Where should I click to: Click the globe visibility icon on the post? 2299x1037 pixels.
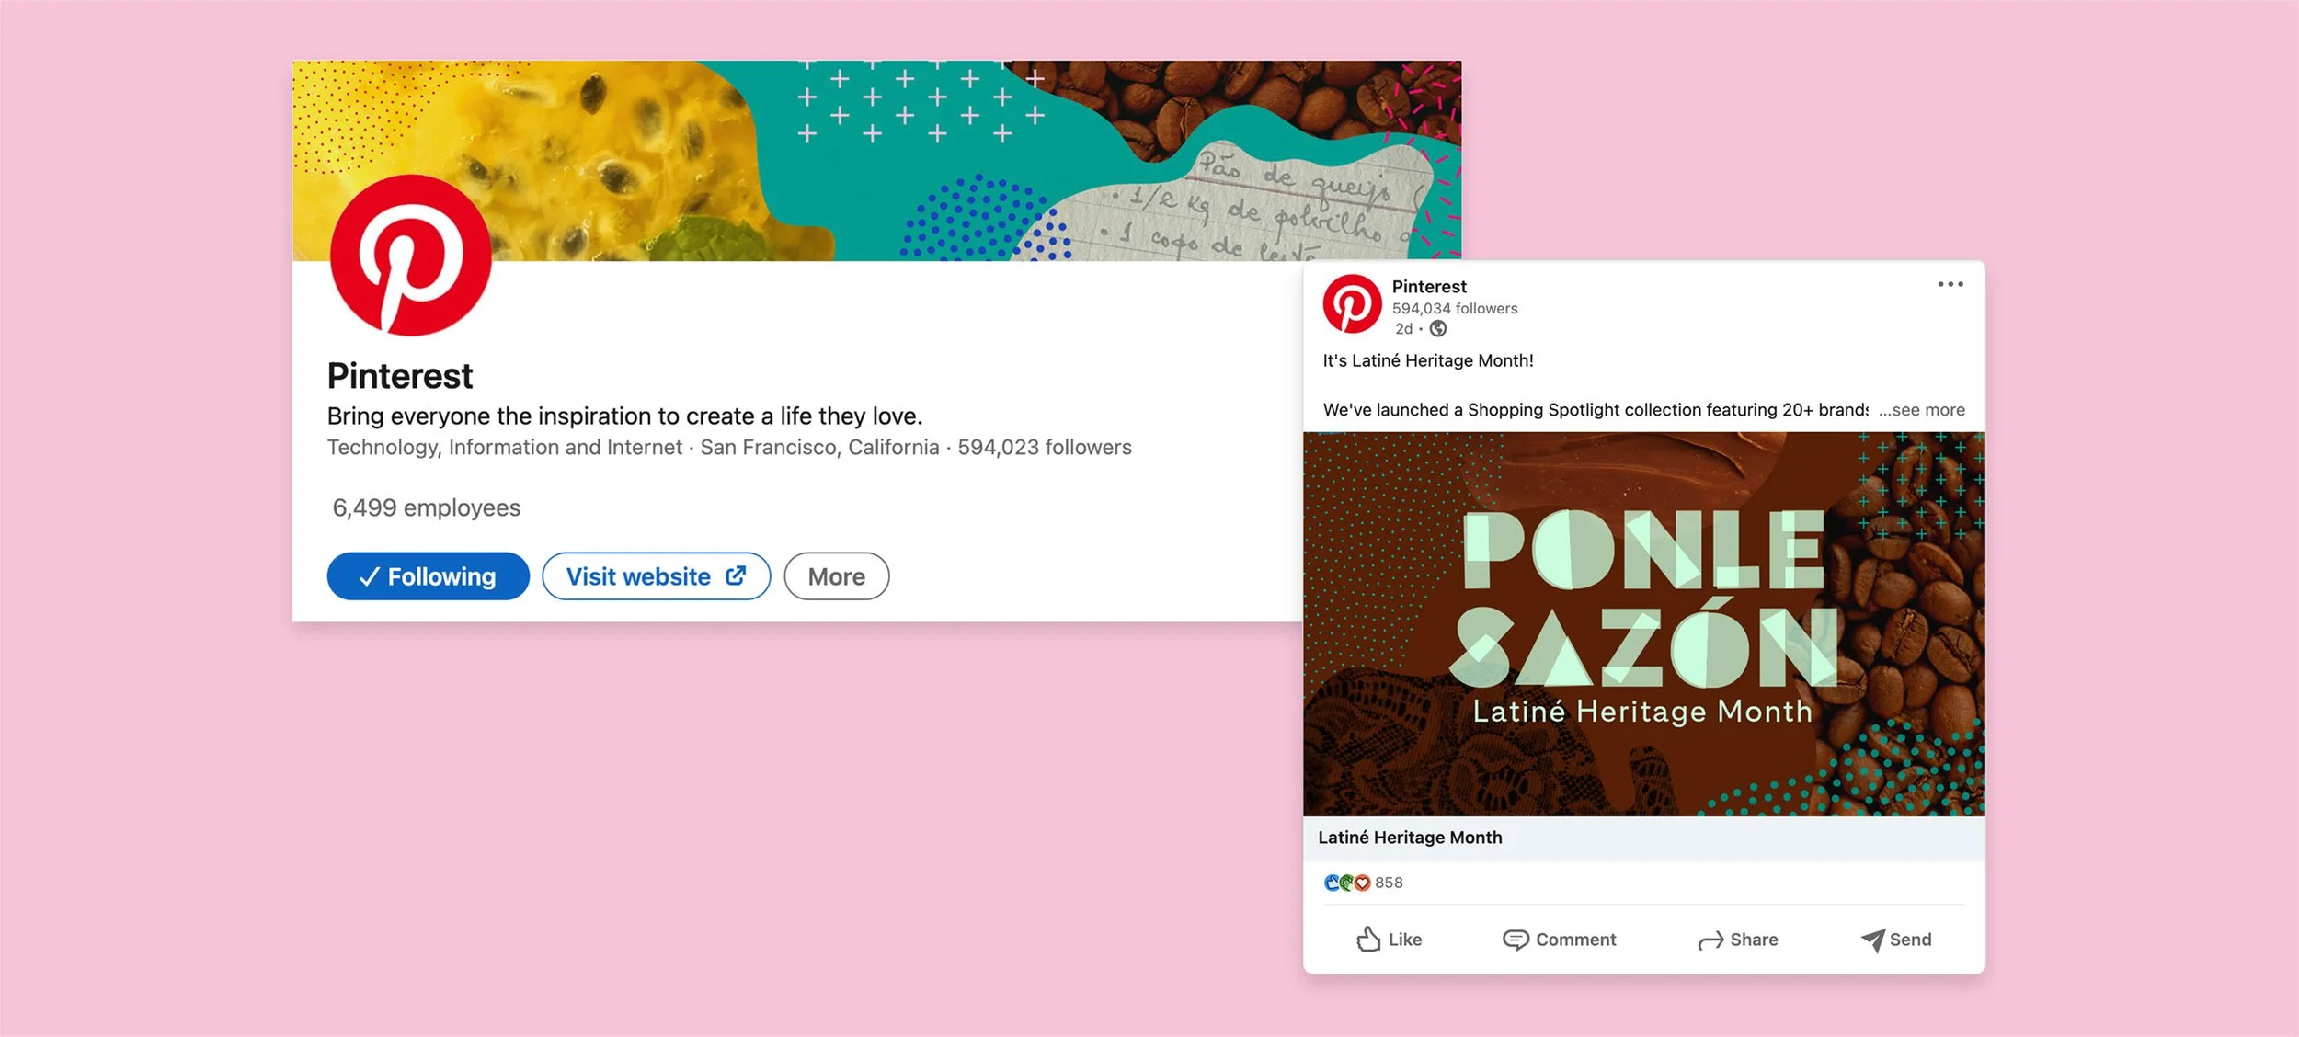1438,329
